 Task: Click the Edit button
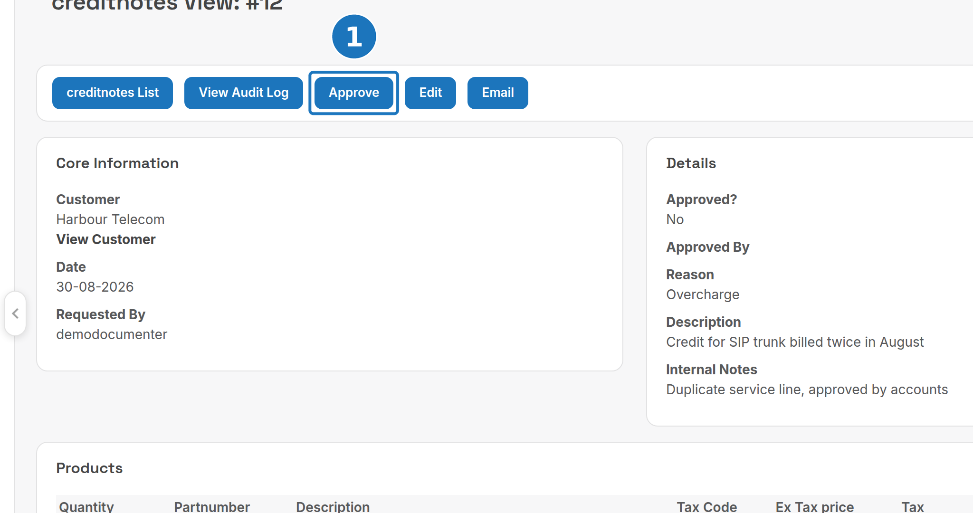(x=430, y=93)
